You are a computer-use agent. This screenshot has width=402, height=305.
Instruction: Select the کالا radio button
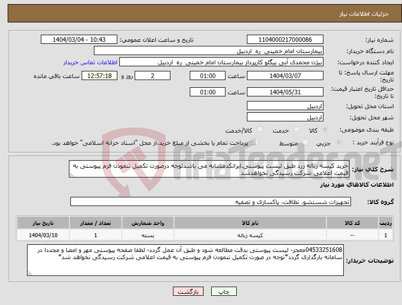click(325, 130)
